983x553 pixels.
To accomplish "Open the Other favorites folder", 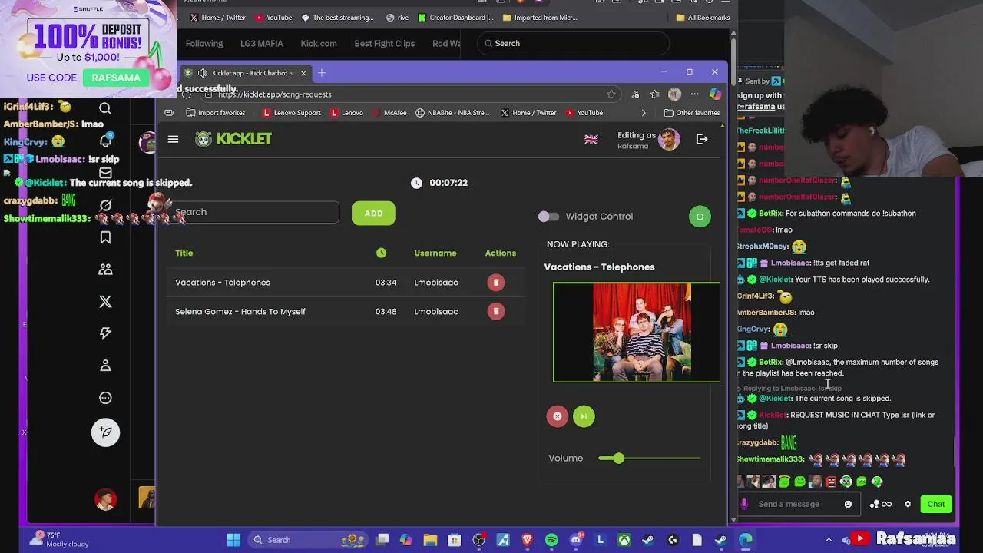I will pyautogui.click(x=692, y=113).
